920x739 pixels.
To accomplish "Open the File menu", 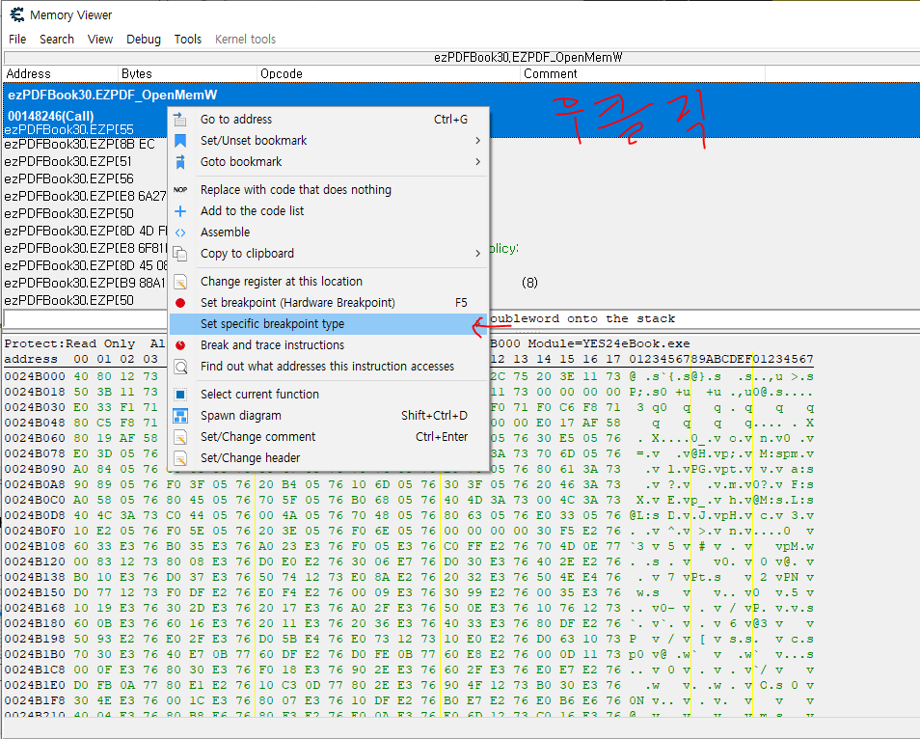I will point(17,40).
